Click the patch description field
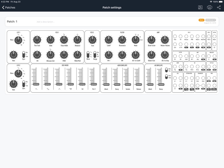The height and width of the screenshot is (168, 224). point(90,22)
